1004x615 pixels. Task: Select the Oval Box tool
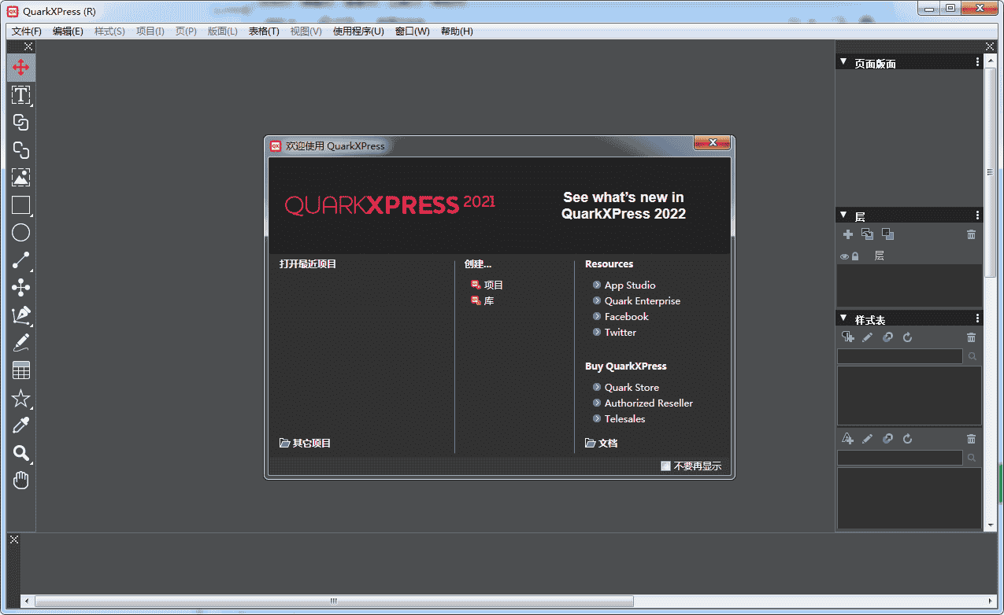[20, 232]
